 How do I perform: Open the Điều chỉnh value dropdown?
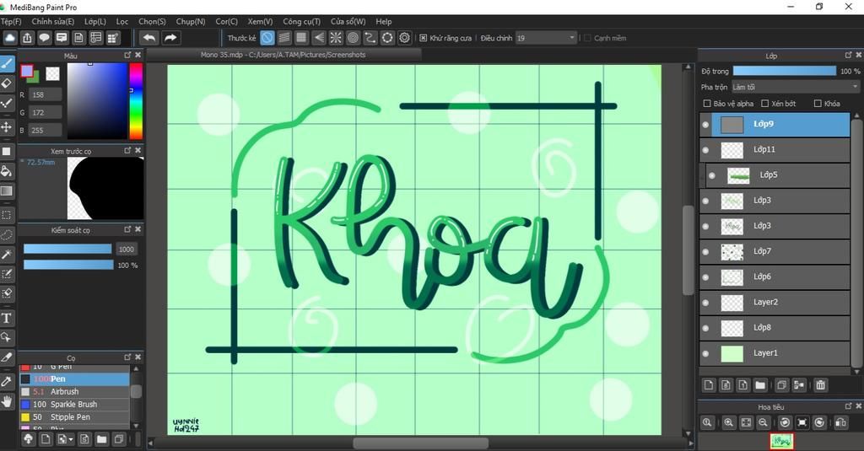coord(546,38)
